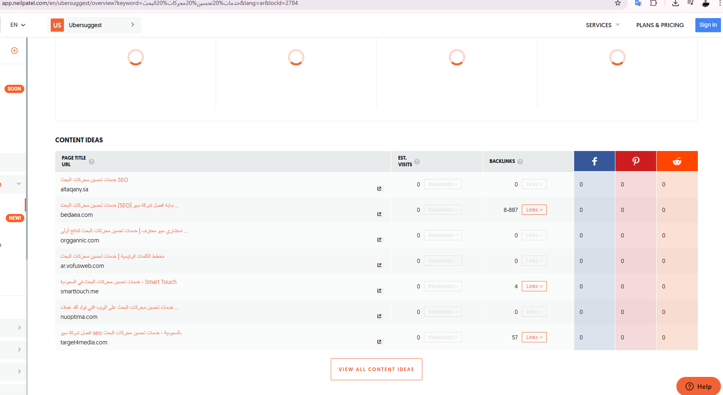Expand Keywords dropdown for target4media.com
This screenshot has height=395, width=723.
[443, 337]
